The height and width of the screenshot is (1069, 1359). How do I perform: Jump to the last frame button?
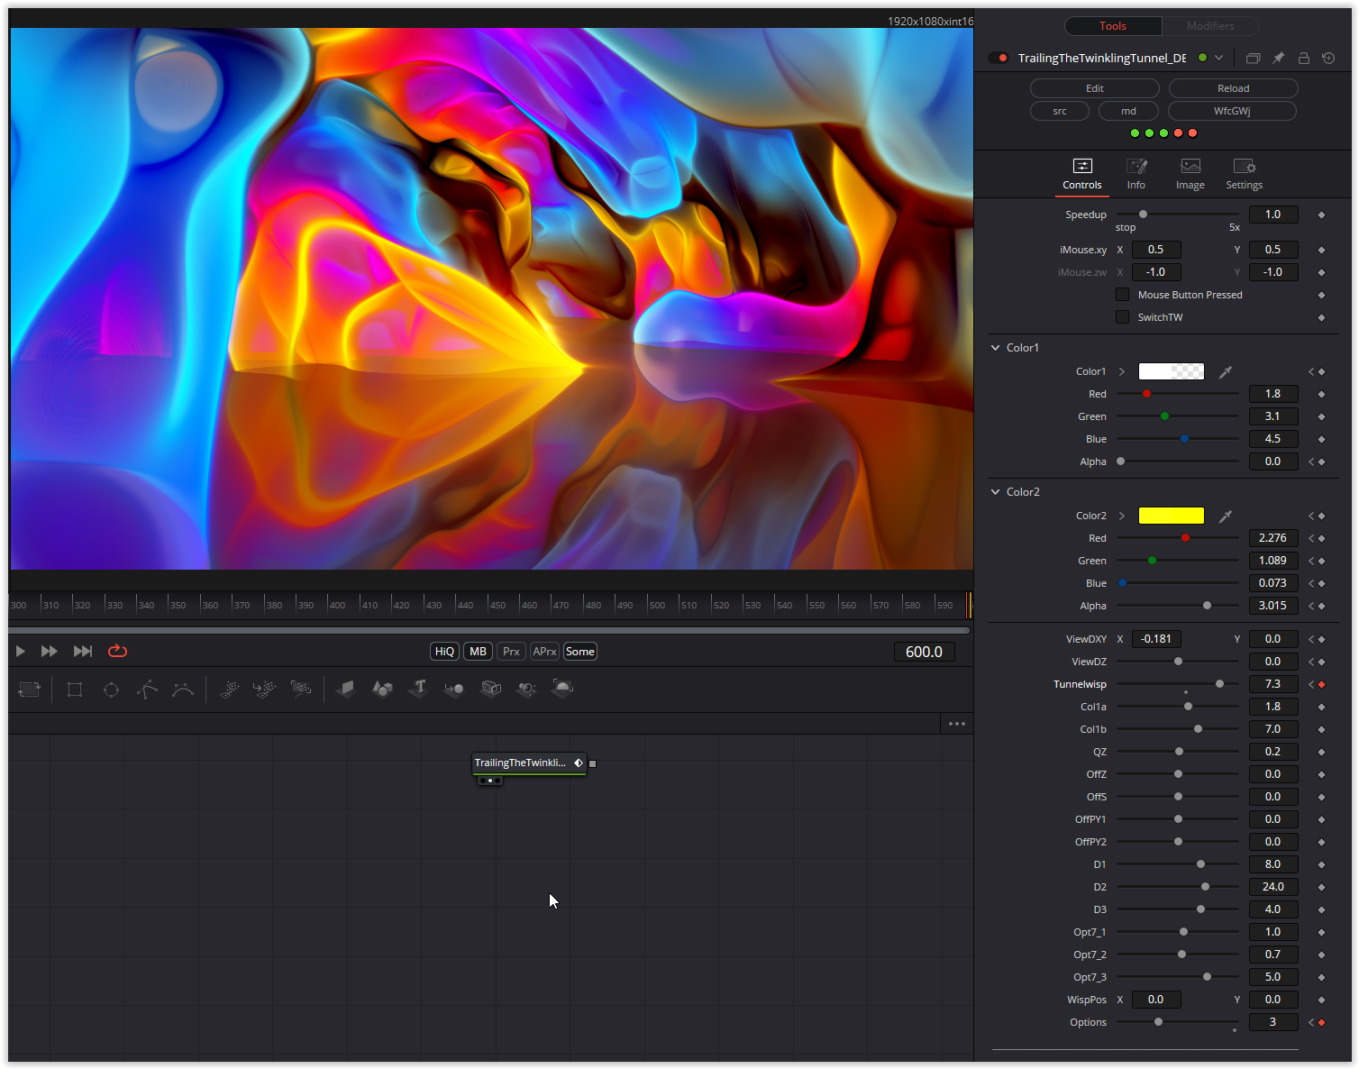[x=83, y=651]
